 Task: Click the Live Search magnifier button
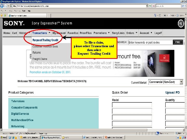coord(183,6)
